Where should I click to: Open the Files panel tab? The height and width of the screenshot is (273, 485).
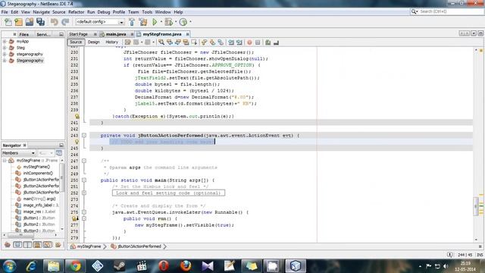23,34
